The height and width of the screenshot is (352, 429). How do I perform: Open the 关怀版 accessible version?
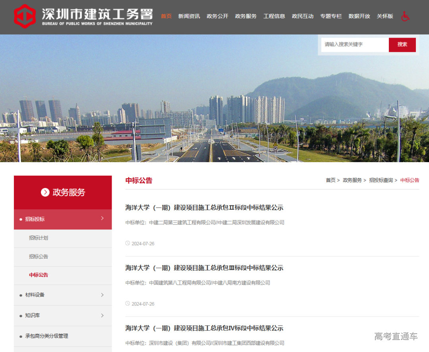tap(385, 16)
